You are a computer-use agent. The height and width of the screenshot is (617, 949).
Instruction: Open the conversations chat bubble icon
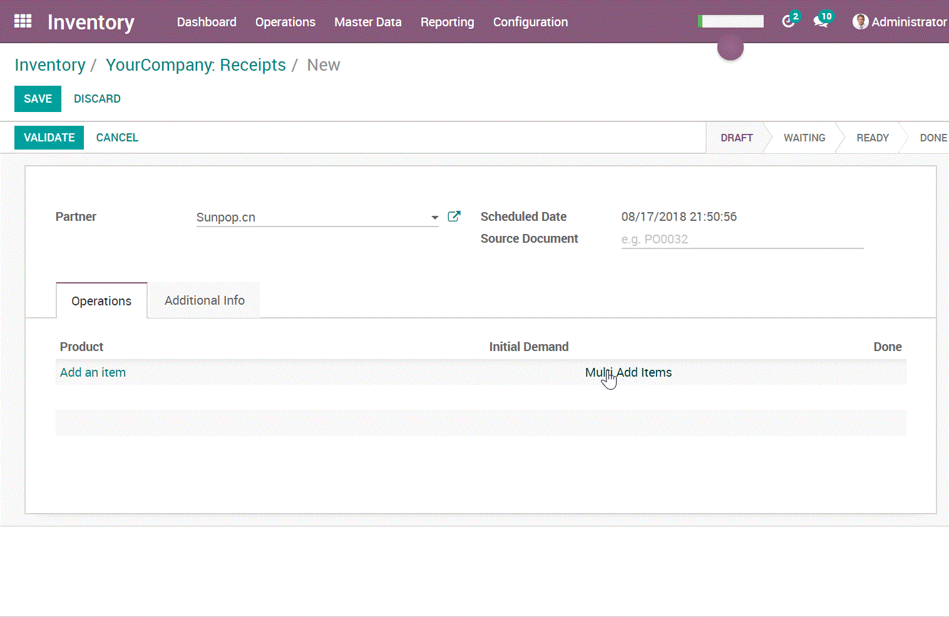pos(820,22)
